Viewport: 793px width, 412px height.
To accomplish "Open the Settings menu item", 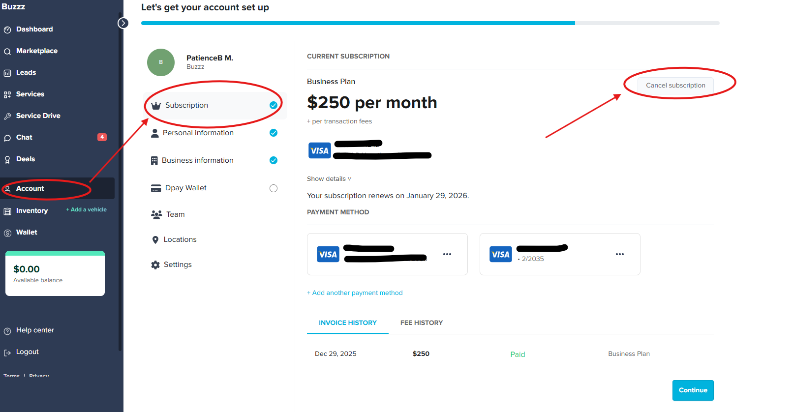I will 178,265.
